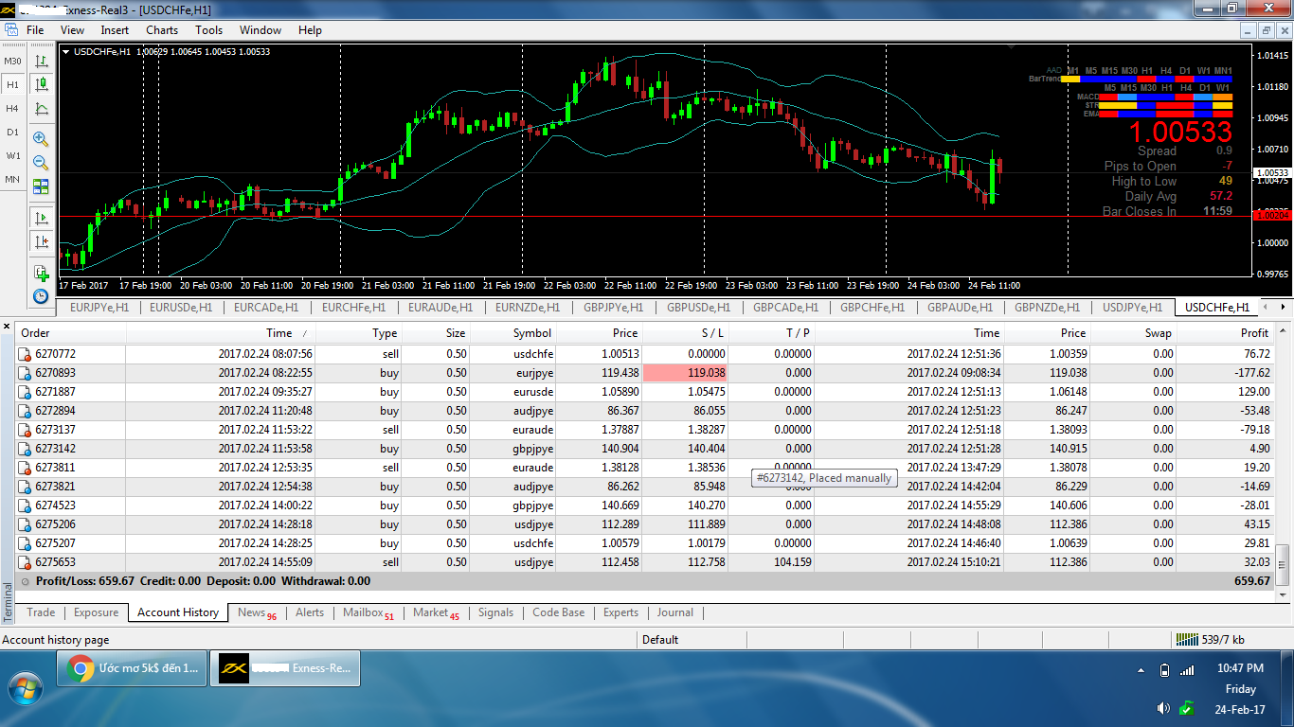
Task: Toggle the chart shift button
Action: click(x=41, y=242)
